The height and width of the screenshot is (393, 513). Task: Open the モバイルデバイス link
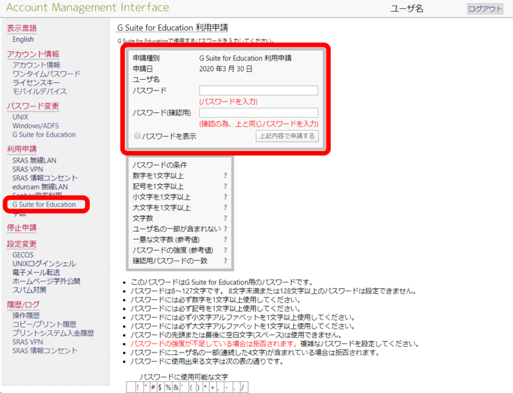[40, 91]
